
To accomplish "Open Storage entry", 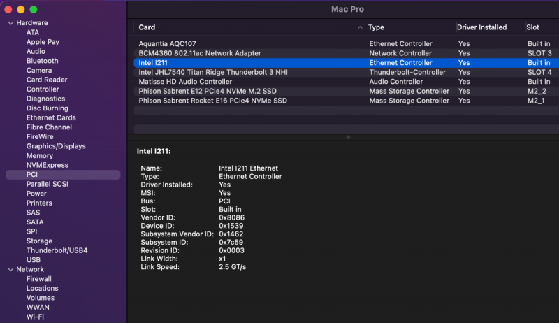I will coord(39,241).
